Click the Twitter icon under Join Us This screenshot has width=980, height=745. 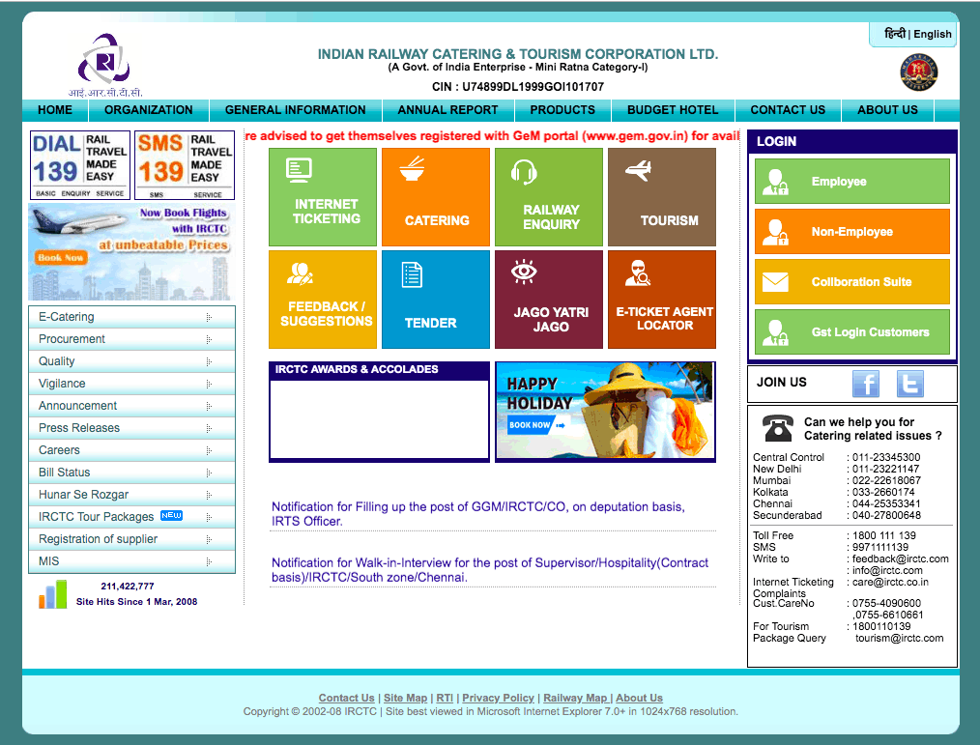pyautogui.click(x=909, y=384)
